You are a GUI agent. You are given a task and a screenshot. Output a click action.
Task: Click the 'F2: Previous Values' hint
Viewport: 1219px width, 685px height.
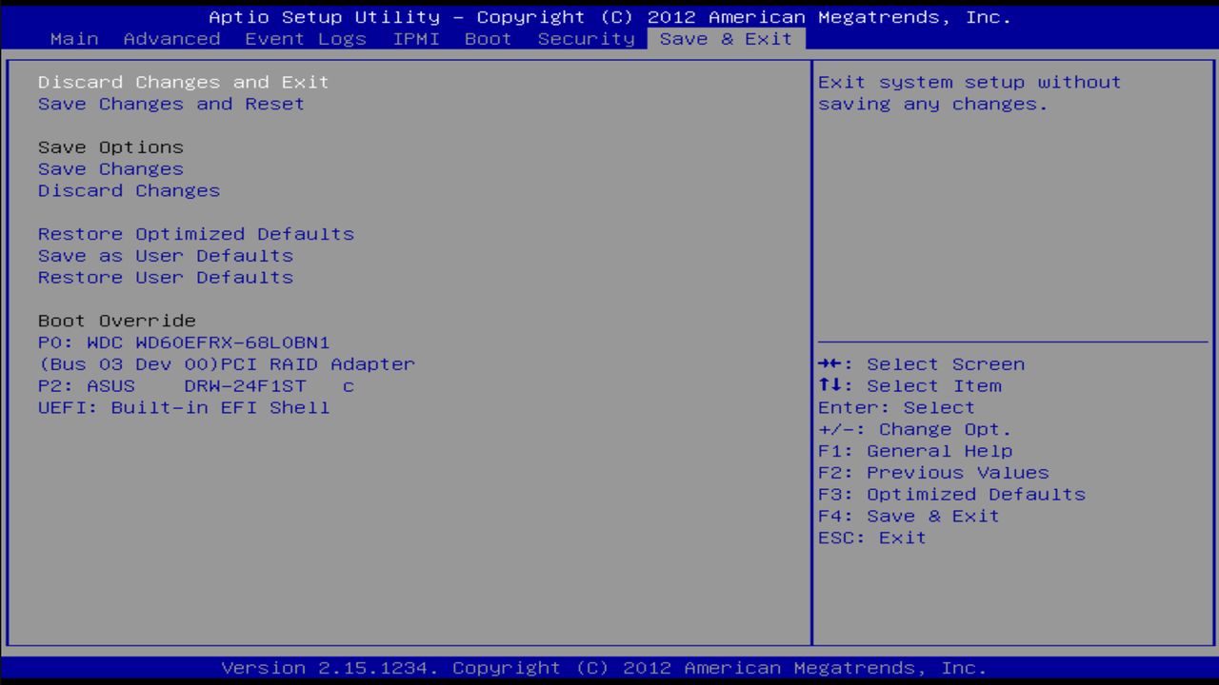click(x=933, y=473)
